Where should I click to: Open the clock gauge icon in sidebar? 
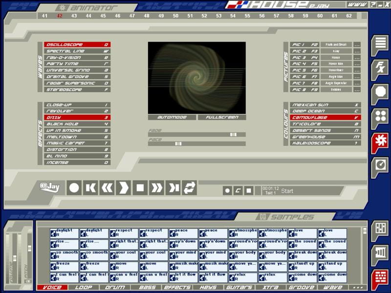[380, 165]
